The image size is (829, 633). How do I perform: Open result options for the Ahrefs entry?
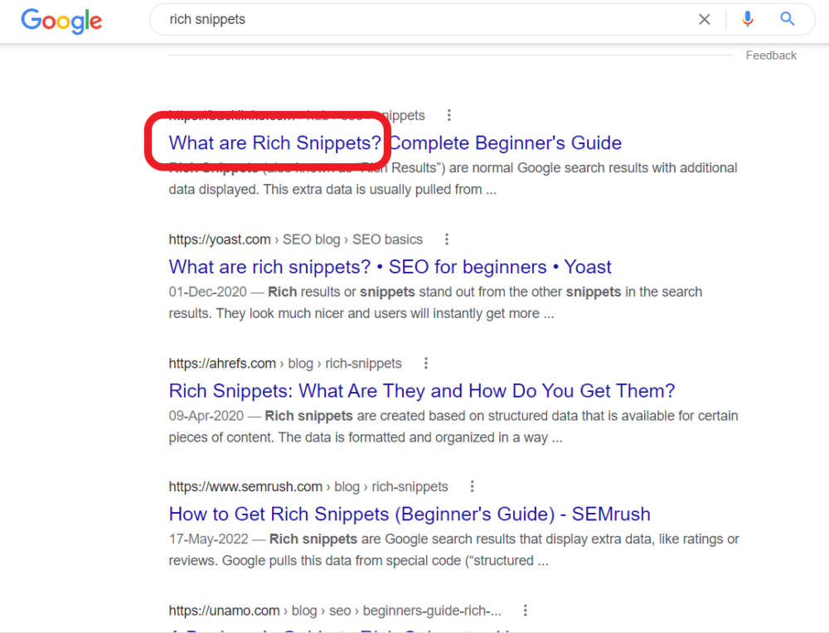[x=425, y=363]
